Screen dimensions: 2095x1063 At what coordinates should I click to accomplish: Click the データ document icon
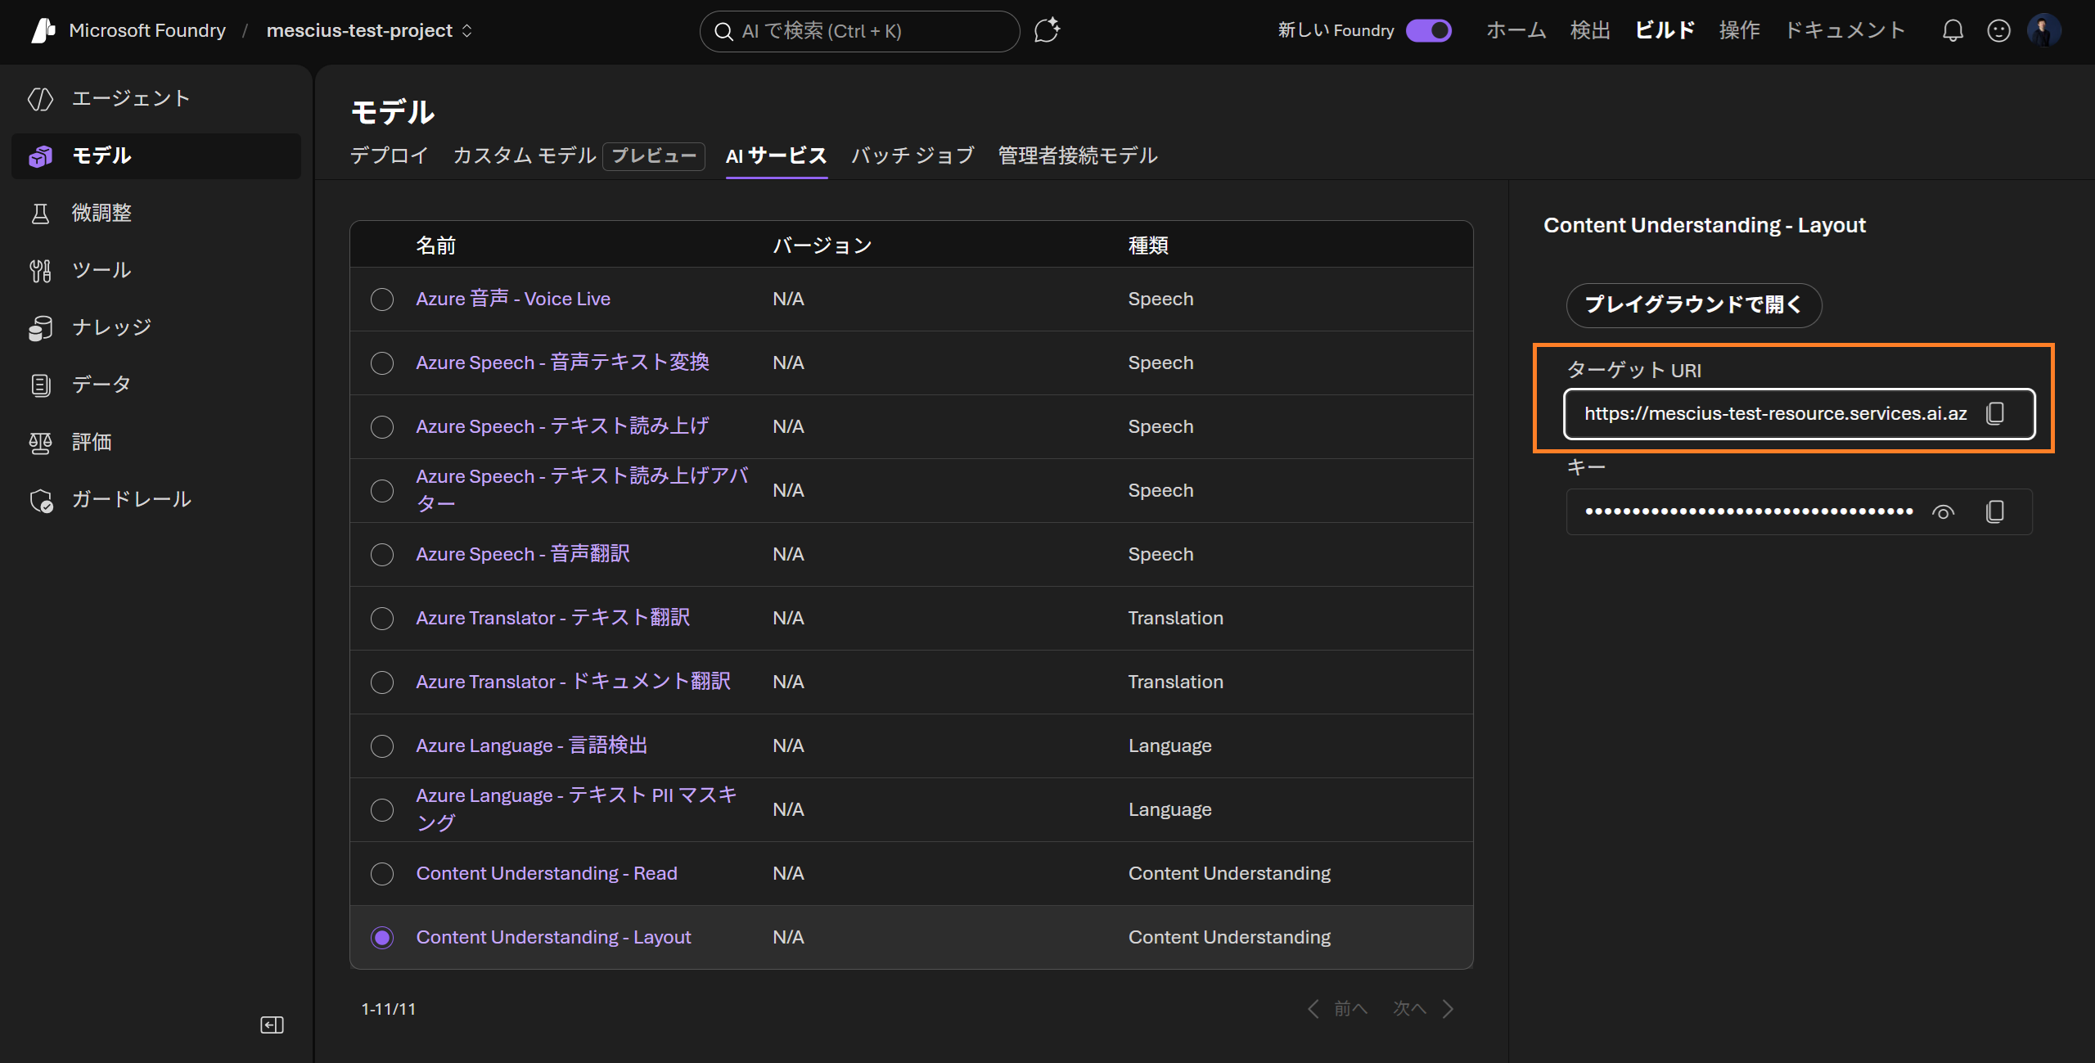pyautogui.click(x=40, y=385)
